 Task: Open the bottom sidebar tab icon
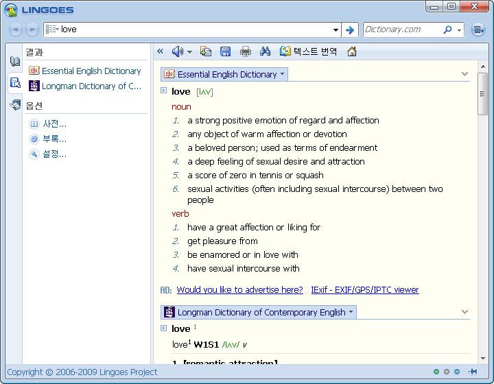[x=15, y=104]
